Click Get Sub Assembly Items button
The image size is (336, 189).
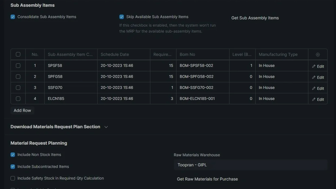click(255, 18)
